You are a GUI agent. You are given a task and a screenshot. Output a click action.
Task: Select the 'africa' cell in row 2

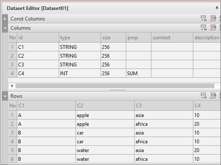164,124
